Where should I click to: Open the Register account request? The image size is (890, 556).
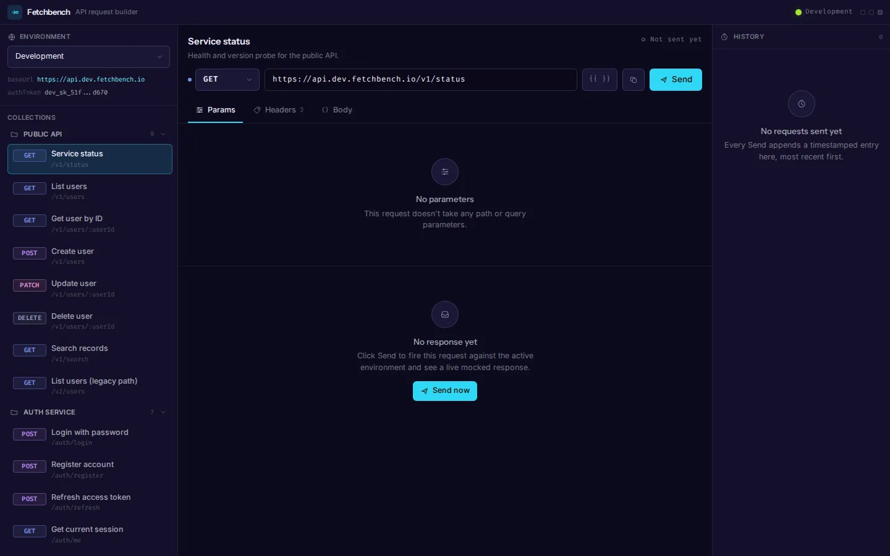click(x=90, y=470)
